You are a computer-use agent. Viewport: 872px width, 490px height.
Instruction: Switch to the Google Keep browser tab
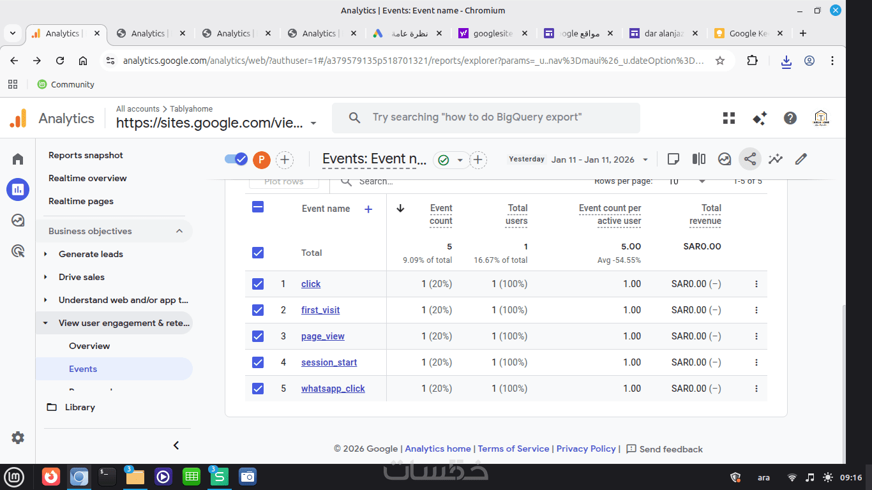749,33
